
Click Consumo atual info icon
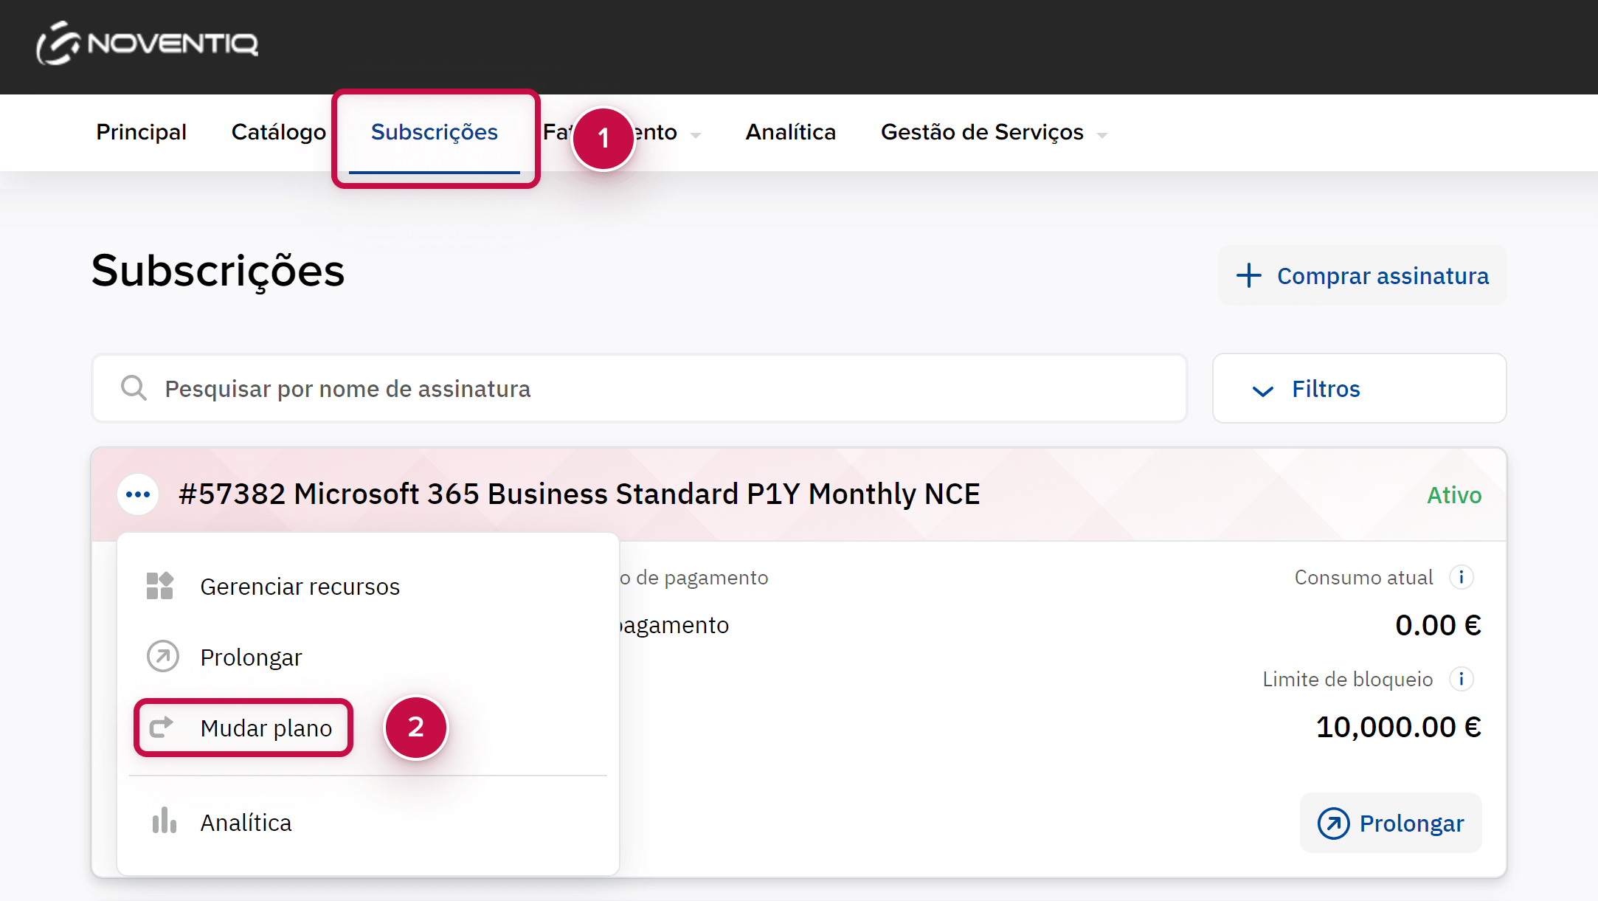pyautogui.click(x=1461, y=577)
